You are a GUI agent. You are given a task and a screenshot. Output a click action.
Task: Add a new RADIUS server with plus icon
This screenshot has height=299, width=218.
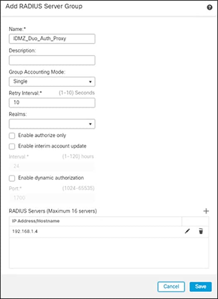206,211
